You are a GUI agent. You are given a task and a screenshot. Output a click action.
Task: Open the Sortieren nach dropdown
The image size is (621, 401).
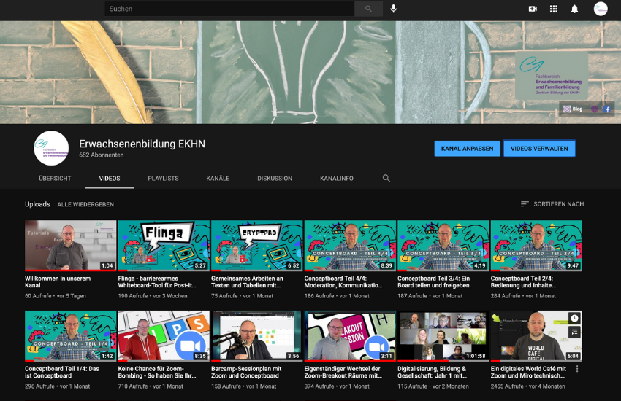552,204
